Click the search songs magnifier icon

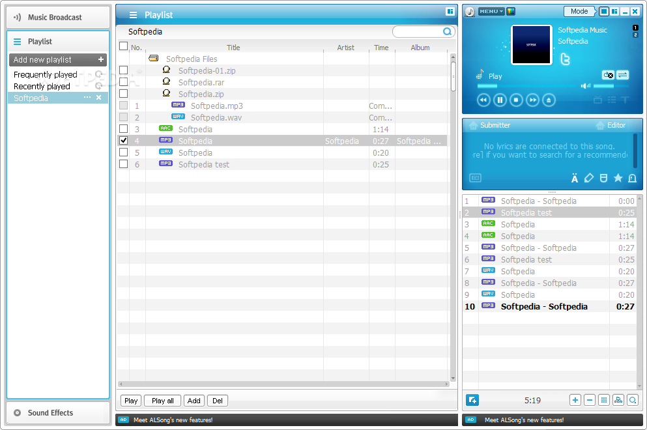(x=633, y=400)
